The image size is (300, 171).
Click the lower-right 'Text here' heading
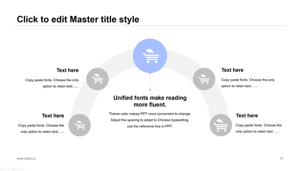[x=247, y=116]
